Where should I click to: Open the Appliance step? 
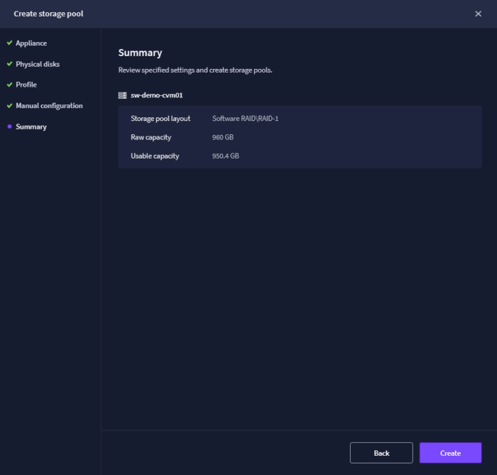click(31, 43)
